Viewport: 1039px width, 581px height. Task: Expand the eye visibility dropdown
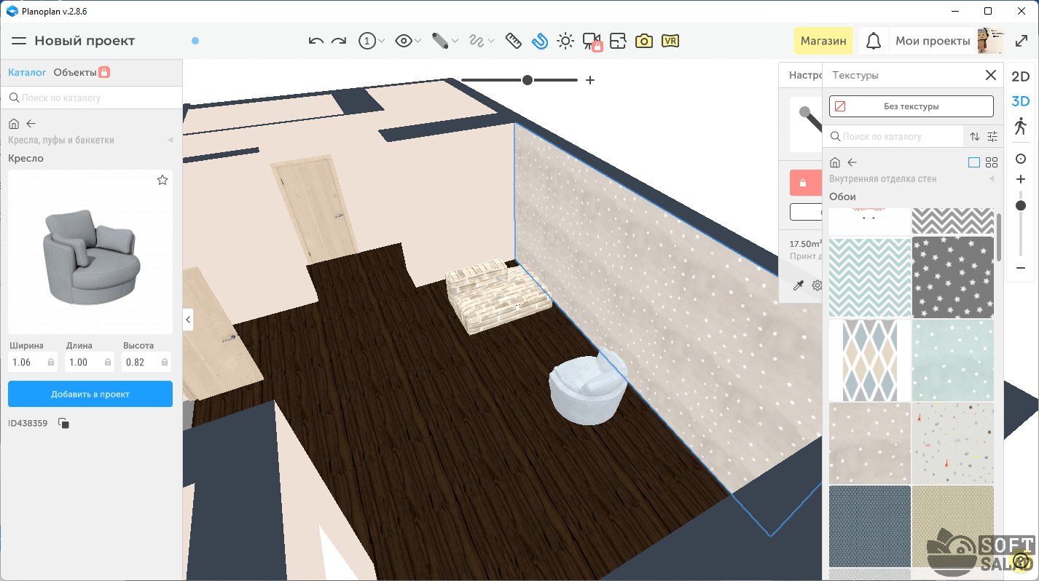pyautogui.click(x=408, y=41)
